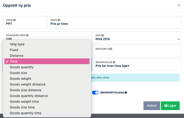Choose Goods size time option
This screenshot has height=118, width=184.
[22, 107]
